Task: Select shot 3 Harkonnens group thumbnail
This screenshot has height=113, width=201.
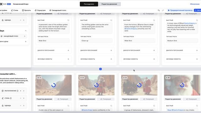Action: tap(139, 85)
